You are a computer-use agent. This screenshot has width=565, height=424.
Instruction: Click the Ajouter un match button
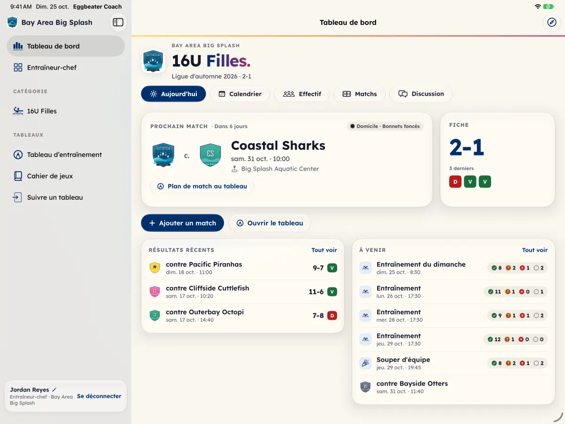tap(182, 223)
